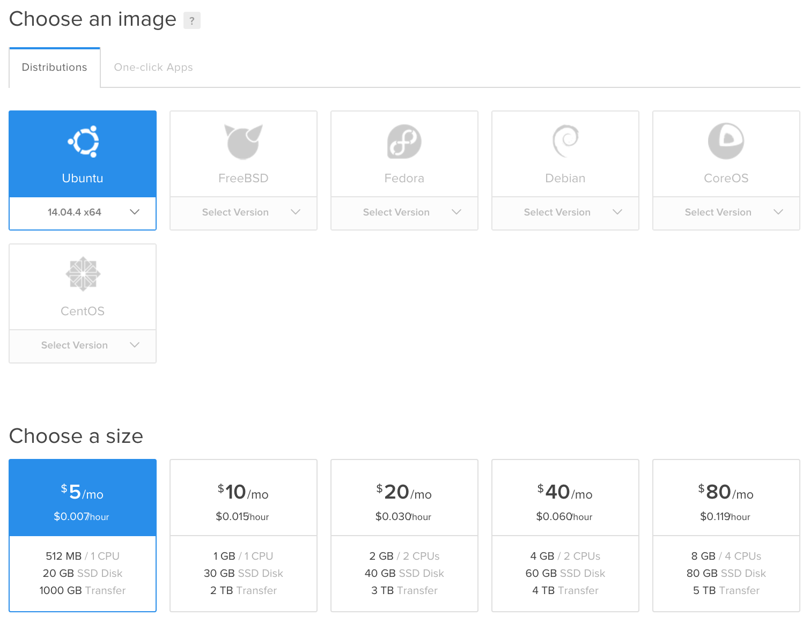Expand CentOS Select Version dropdown
810x623 pixels.
coord(83,345)
